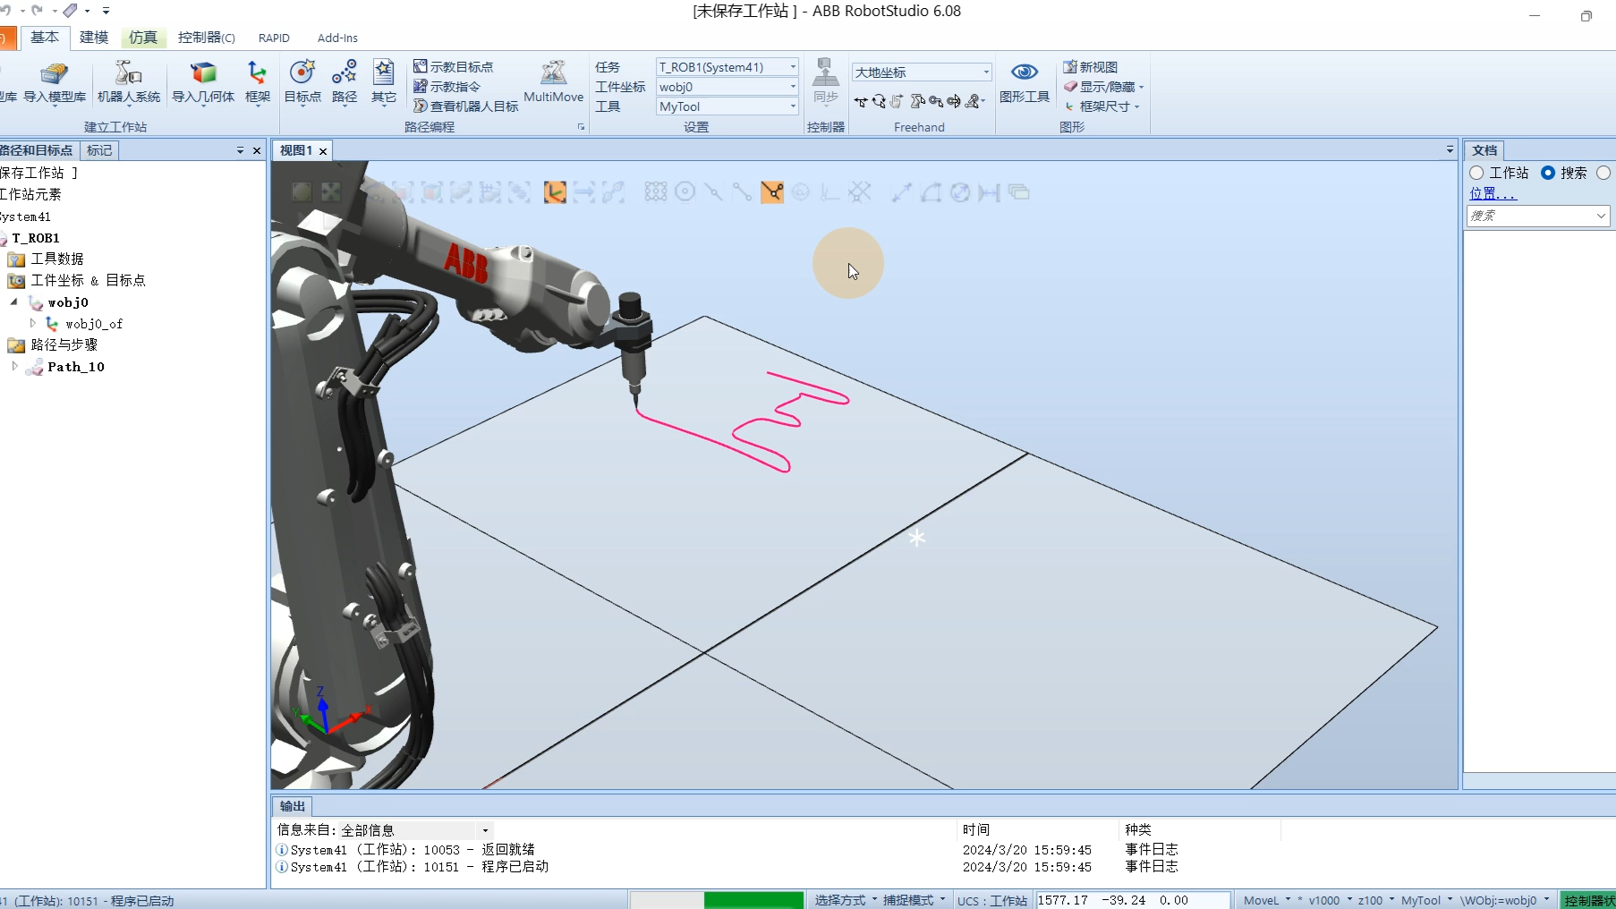Click the new view (新视图) button
This screenshot has height=909, width=1616.
pos(1091,67)
